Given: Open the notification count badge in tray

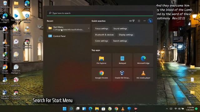Looking at the screenshot, I should click(197, 109).
